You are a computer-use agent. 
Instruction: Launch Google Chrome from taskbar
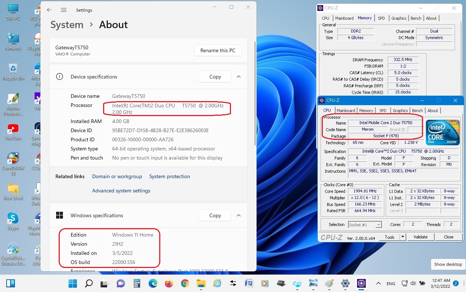coord(185,283)
